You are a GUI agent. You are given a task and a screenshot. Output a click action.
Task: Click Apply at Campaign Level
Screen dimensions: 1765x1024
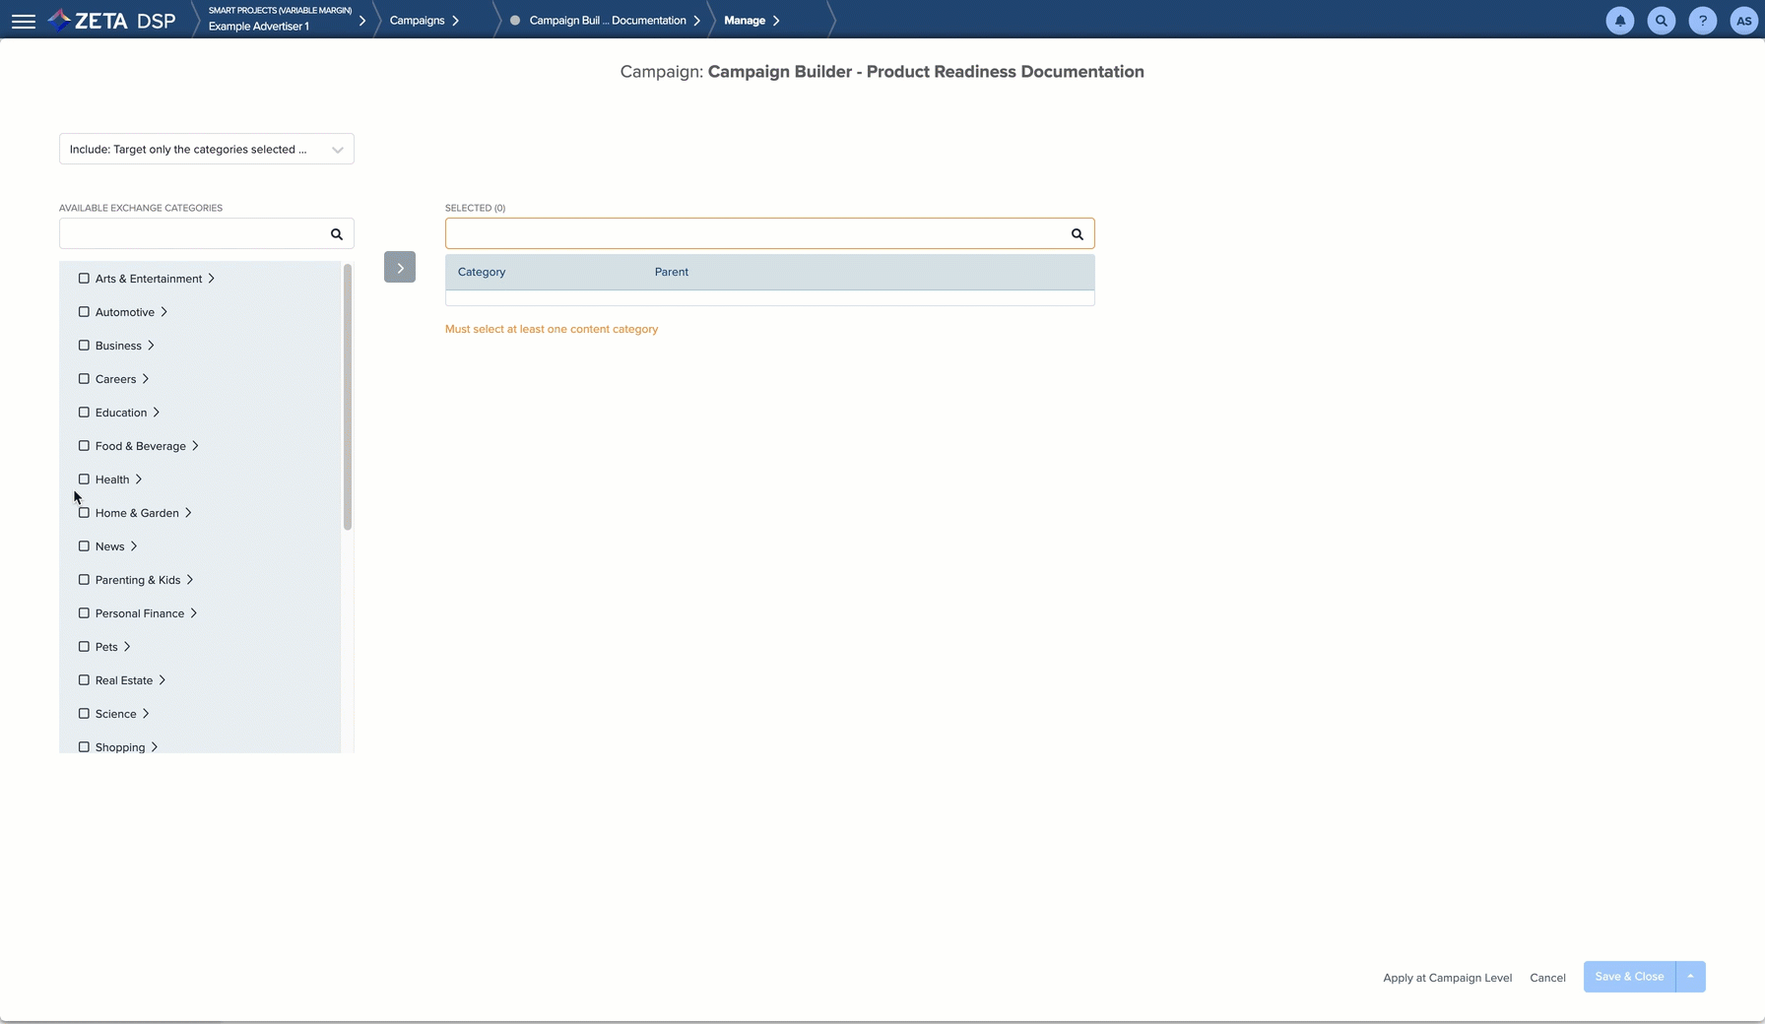click(x=1447, y=978)
